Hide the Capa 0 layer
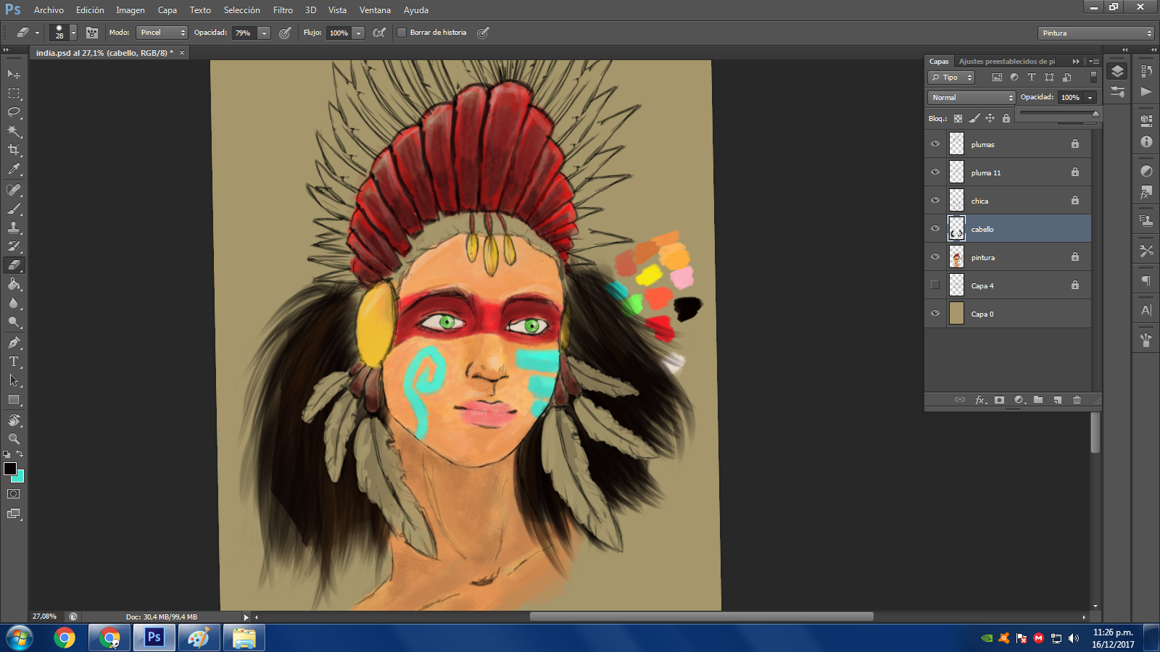The height and width of the screenshot is (652, 1160). (x=935, y=313)
